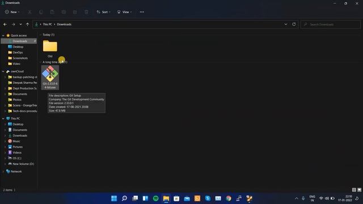
Task: Open Mail app from the taskbar
Action: (187, 198)
